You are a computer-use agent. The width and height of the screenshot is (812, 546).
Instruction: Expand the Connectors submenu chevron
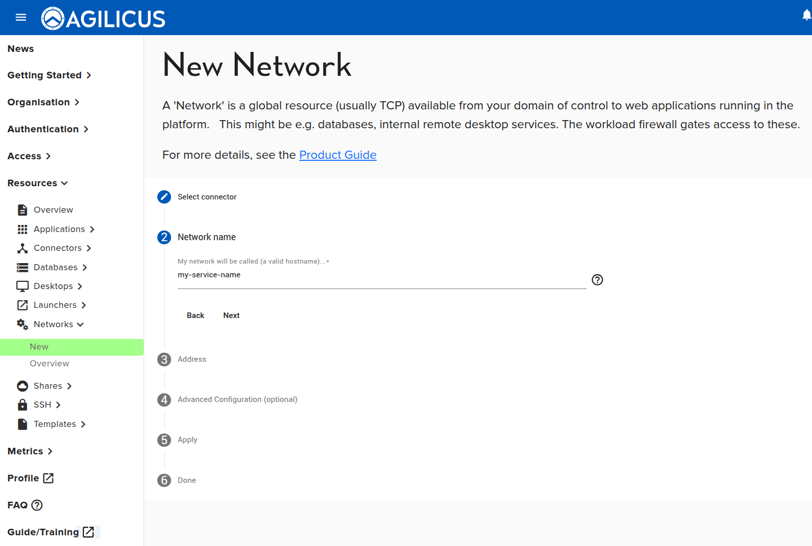(89, 248)
